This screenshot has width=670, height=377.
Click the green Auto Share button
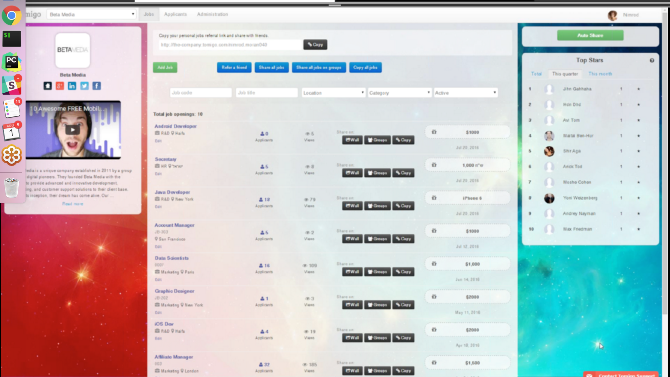[x=590, y=35]
